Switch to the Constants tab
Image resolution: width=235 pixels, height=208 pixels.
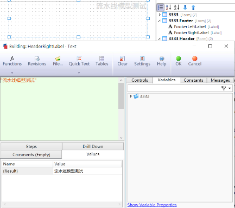point(193,80)
